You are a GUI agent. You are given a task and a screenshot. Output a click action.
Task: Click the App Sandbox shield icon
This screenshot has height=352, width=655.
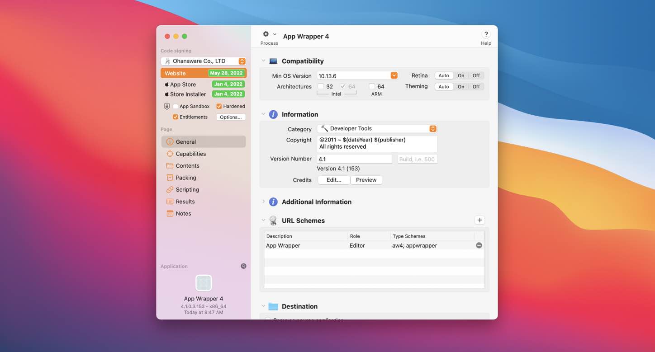(167, 106)
